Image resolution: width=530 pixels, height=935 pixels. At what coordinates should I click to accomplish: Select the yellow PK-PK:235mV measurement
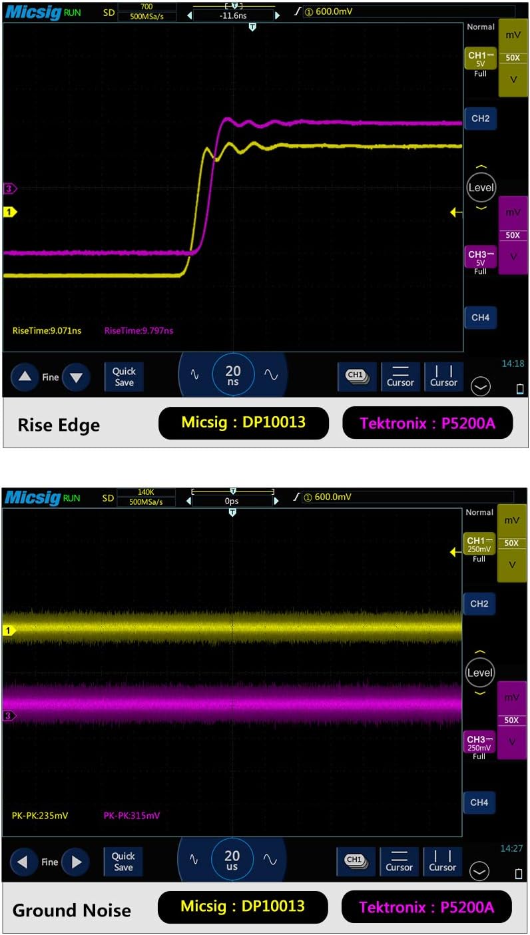(x=40, y=815)
